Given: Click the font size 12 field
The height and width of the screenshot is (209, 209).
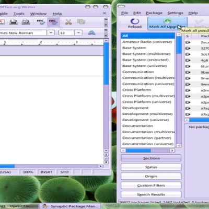Looking at the screenshot, I should (x=66, y=33).
